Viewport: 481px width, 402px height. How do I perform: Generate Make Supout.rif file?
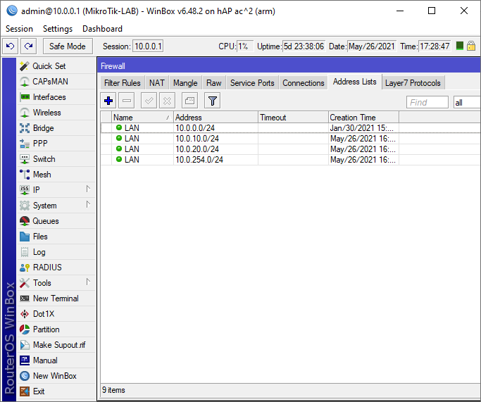[56, 345]
